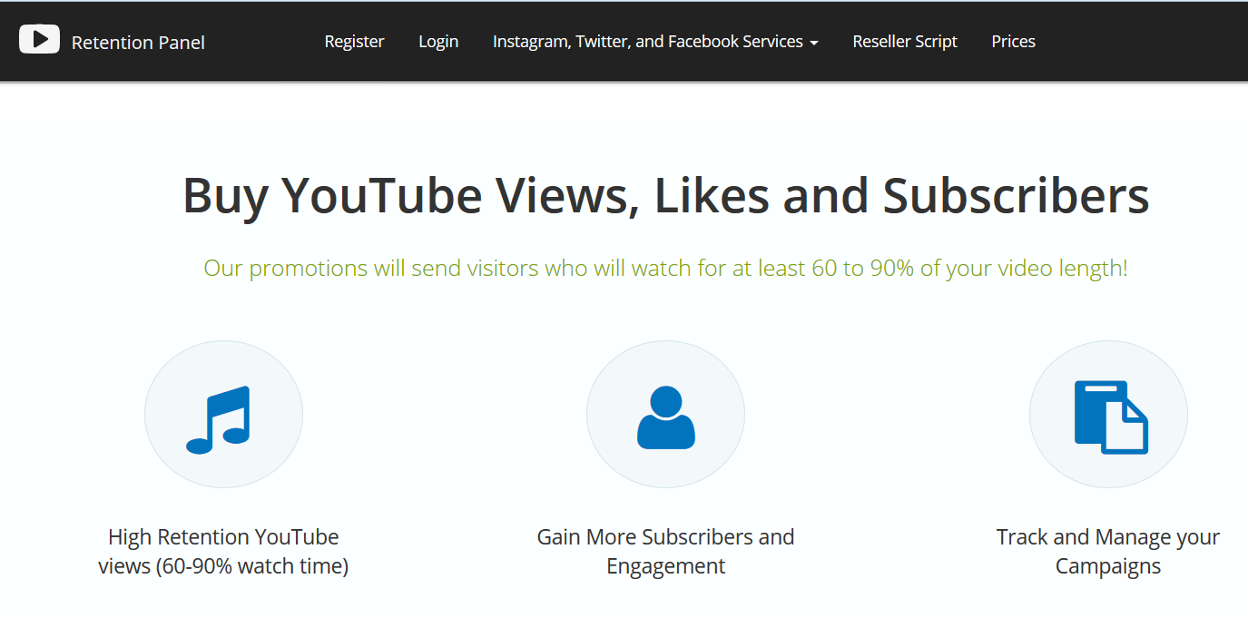1248x618 pixels.
Task: Click the blue user silhouette icon
Action: pyautogui.click(x=665, y=417)
